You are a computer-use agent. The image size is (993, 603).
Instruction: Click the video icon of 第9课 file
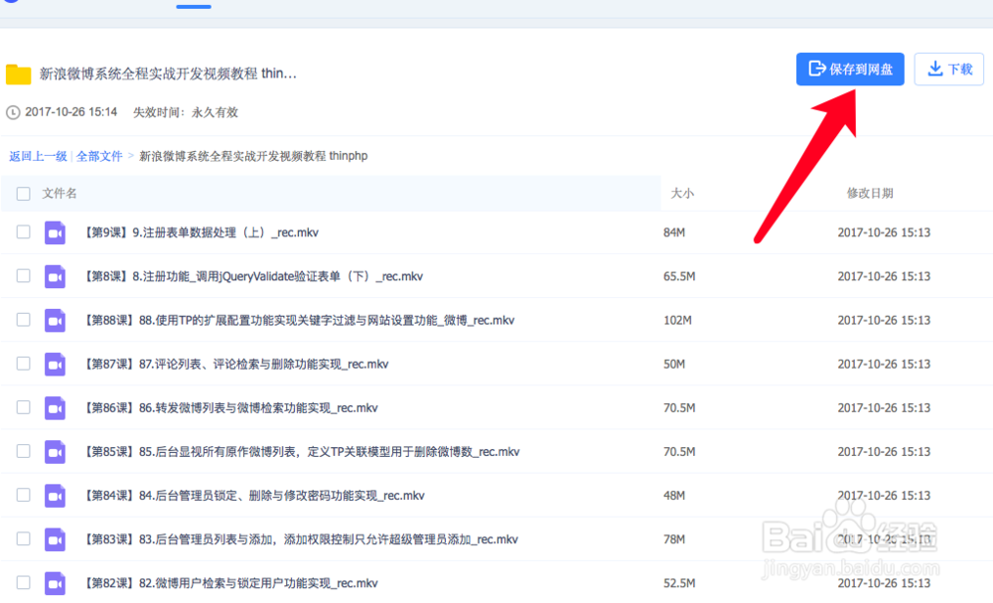[55, 233]
